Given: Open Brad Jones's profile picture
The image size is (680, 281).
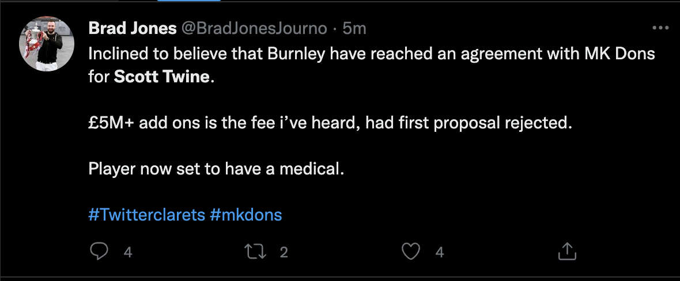Looking at the screenshot, I should click(47, 44).
